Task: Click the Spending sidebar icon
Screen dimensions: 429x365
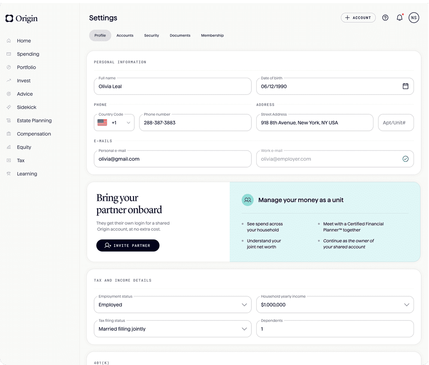Action: pyautogui.click(x=9, y=54)
